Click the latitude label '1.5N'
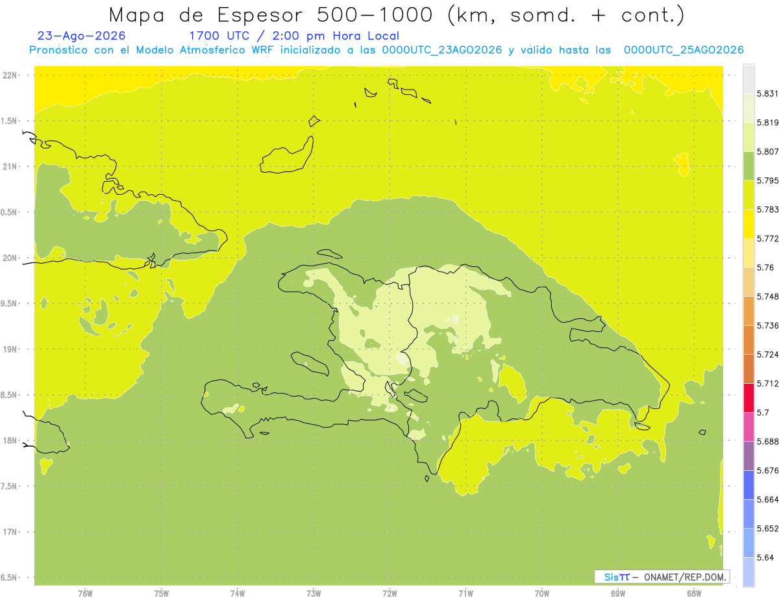This screenshot has height=602, width=779. pyautogui.click(x=10, y=121)
